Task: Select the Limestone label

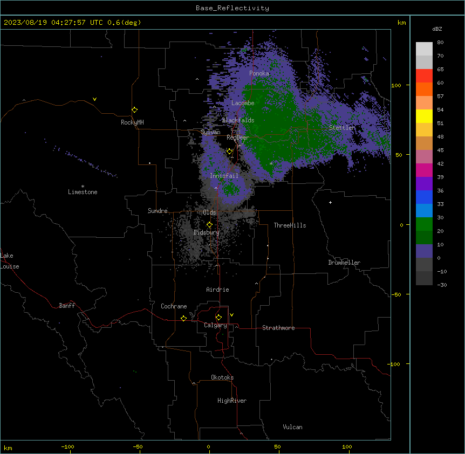Action: (x=83, y=192)
